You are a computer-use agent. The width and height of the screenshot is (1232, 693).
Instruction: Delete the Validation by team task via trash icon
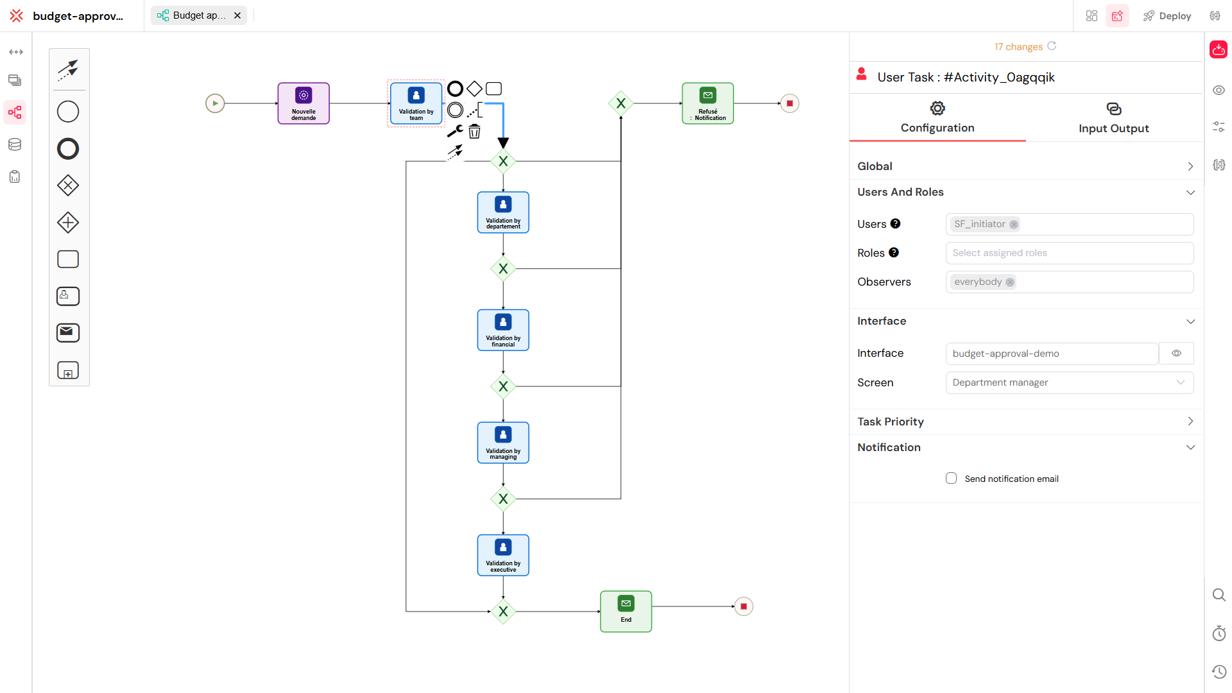click(474, 131)
